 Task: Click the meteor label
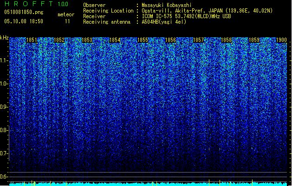click(66, 14)
